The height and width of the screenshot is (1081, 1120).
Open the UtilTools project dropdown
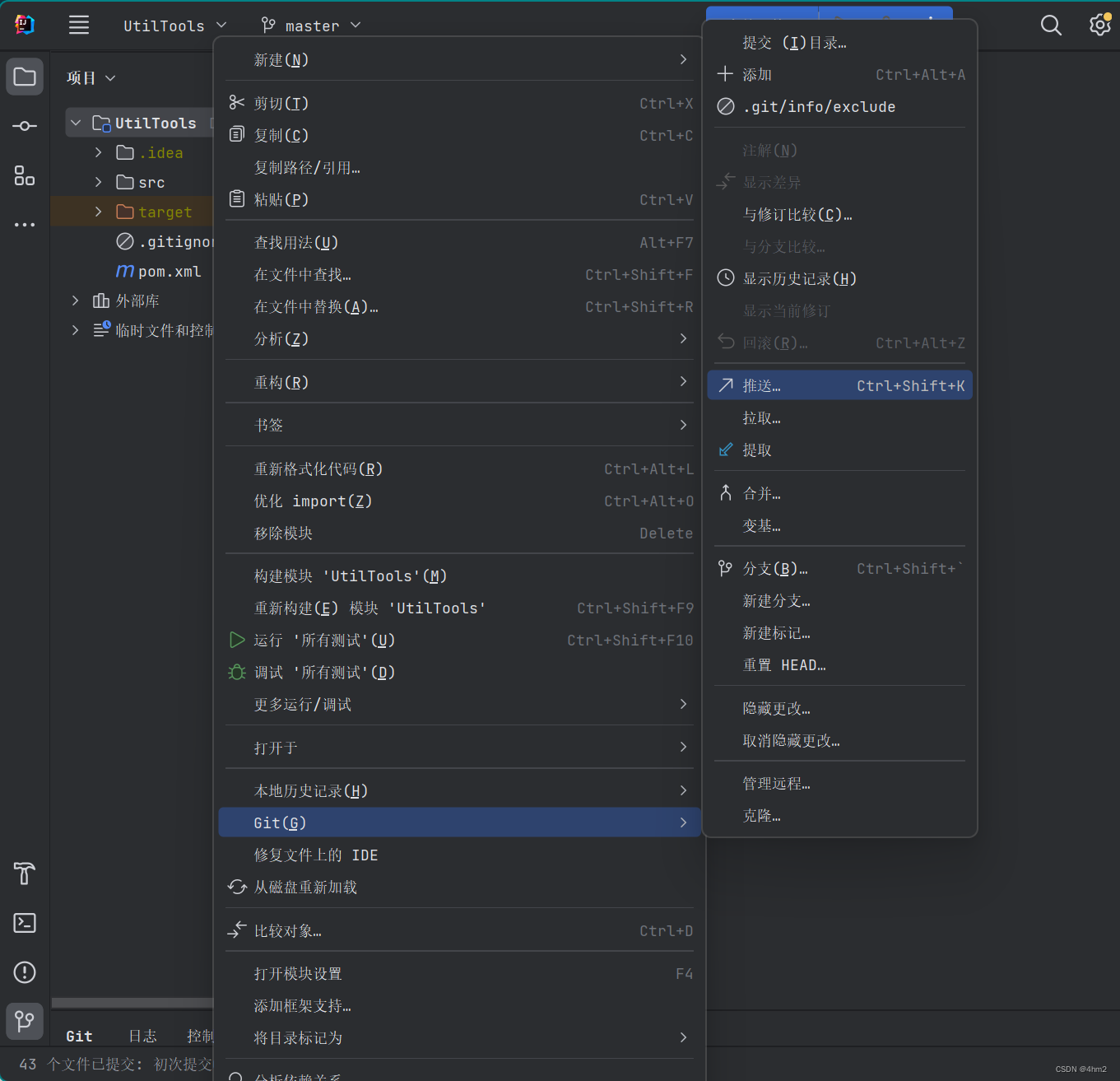174,26
